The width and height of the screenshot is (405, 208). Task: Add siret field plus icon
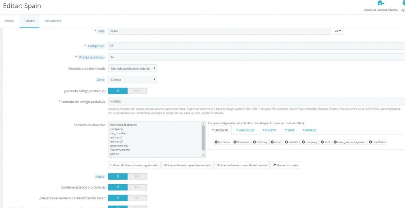pos(322,142)
